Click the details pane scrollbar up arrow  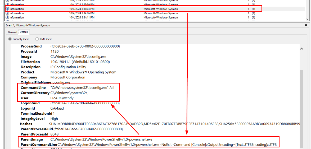click(x=301, y=49)
